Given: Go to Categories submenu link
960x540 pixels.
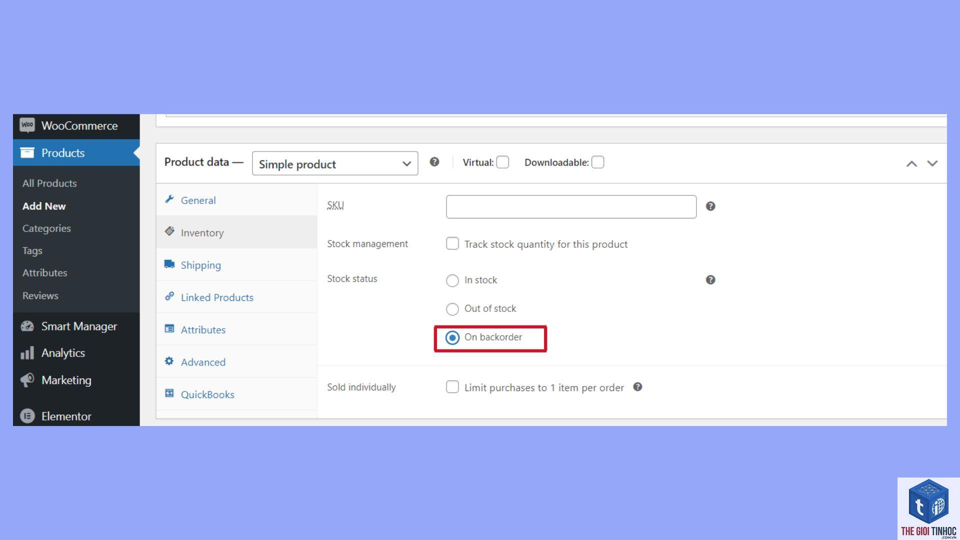Looking at the screenshot, I should click(x=46, y=228).
